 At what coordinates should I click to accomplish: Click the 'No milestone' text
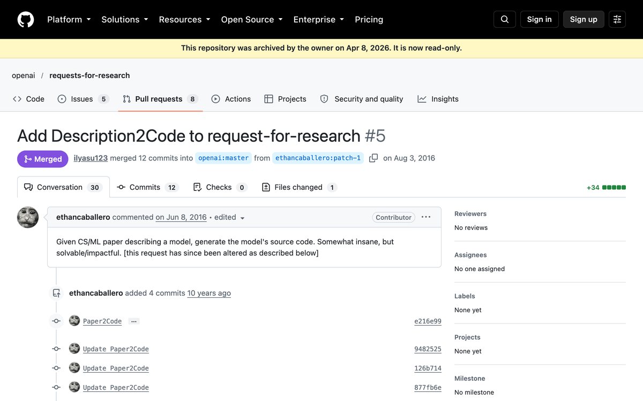click(x=474, y=392)
